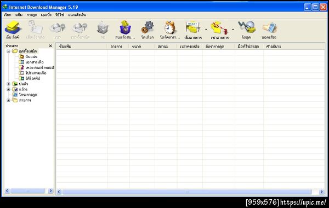Image resolution: width=329 pixels, height=208 pixels.
Task: Open dropdown arrow beside Stop Queue icon
Action: click(232, 30)
